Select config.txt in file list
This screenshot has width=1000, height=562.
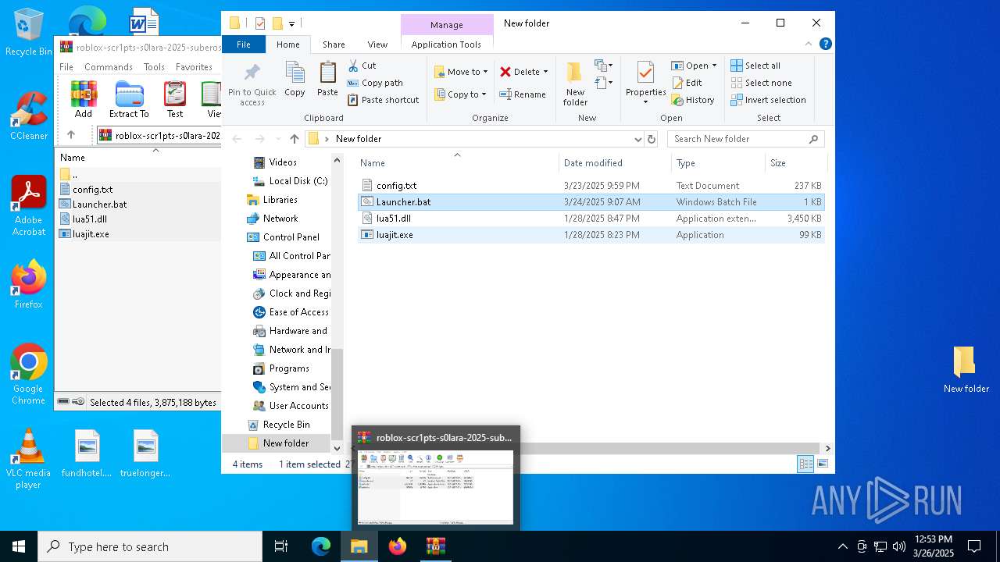(591, 186)
